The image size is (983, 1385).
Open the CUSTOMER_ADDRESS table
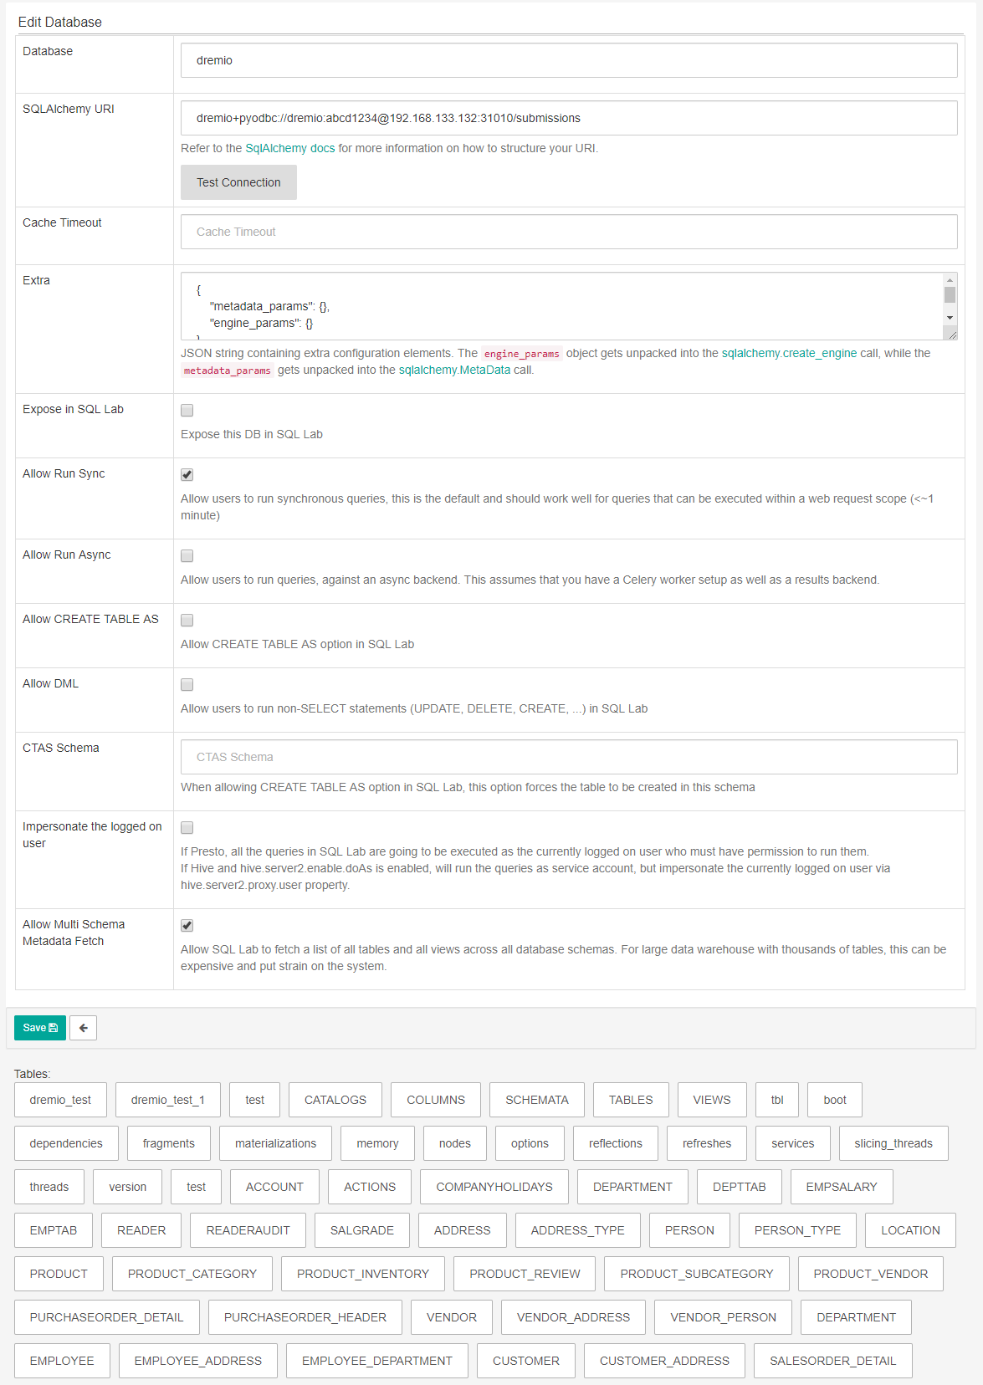coord(665,1361)
